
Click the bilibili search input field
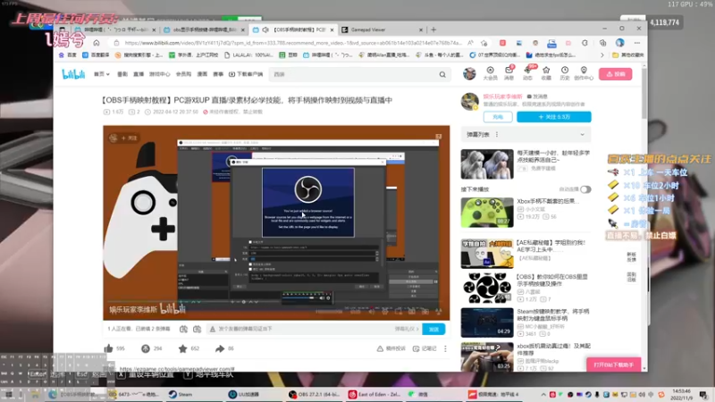click(x=354, y=74)
